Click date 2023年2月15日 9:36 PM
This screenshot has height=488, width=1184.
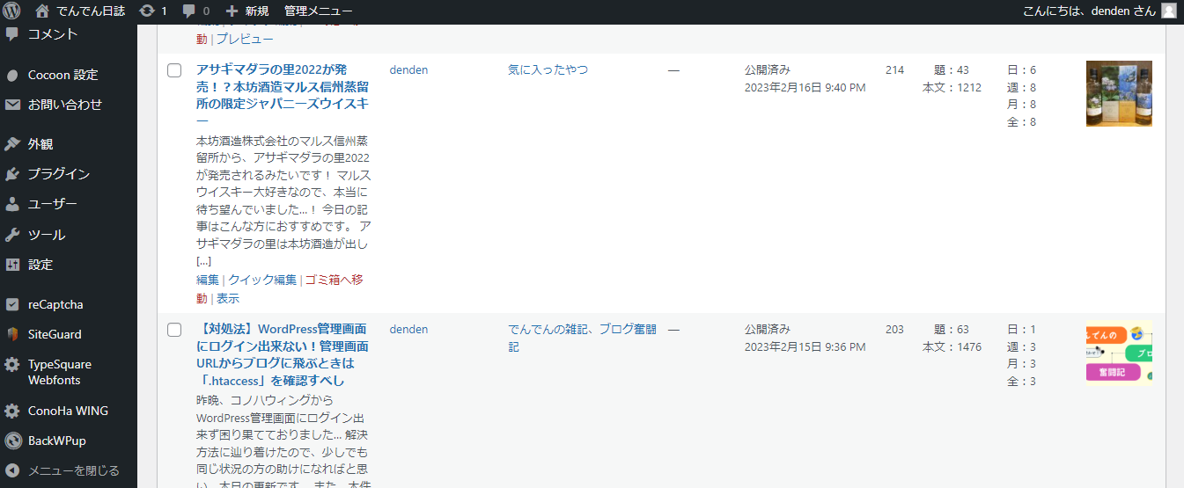tap(805, 347)
